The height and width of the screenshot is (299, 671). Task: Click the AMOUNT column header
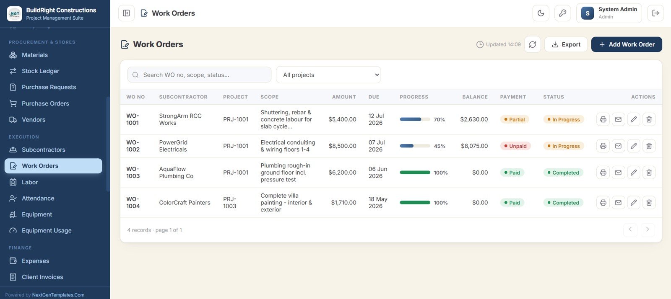pos(344,97)
